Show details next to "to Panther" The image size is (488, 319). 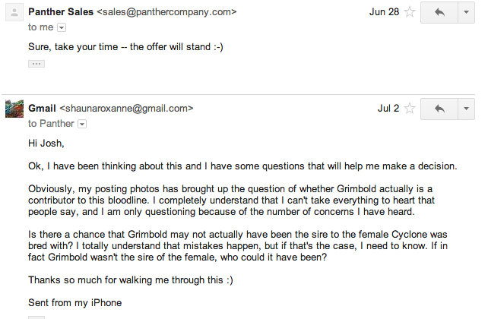[x=82, y=124]
